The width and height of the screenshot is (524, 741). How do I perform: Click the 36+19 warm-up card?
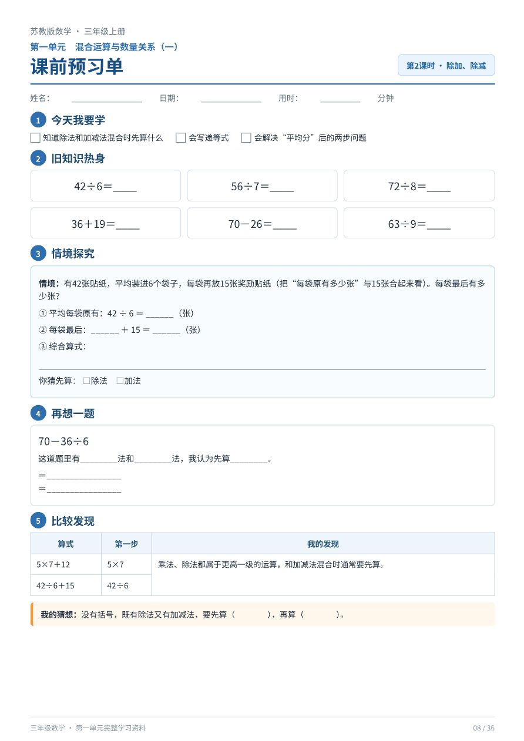[x=106, y=223]
